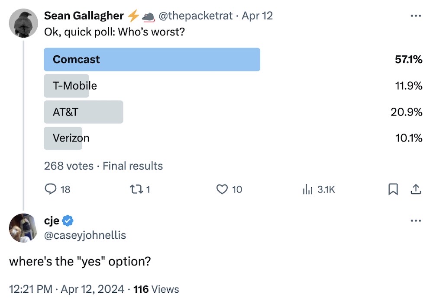
Task: Open the reply icon on the poll tweet
Action: (x=51, y=189)
